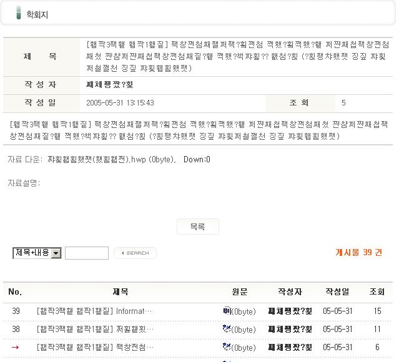Click the 제목 column header
Image resolution: width=409 pixels, height=362 pixels.
121,291
